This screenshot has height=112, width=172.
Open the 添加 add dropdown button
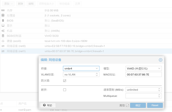(8, 4)
